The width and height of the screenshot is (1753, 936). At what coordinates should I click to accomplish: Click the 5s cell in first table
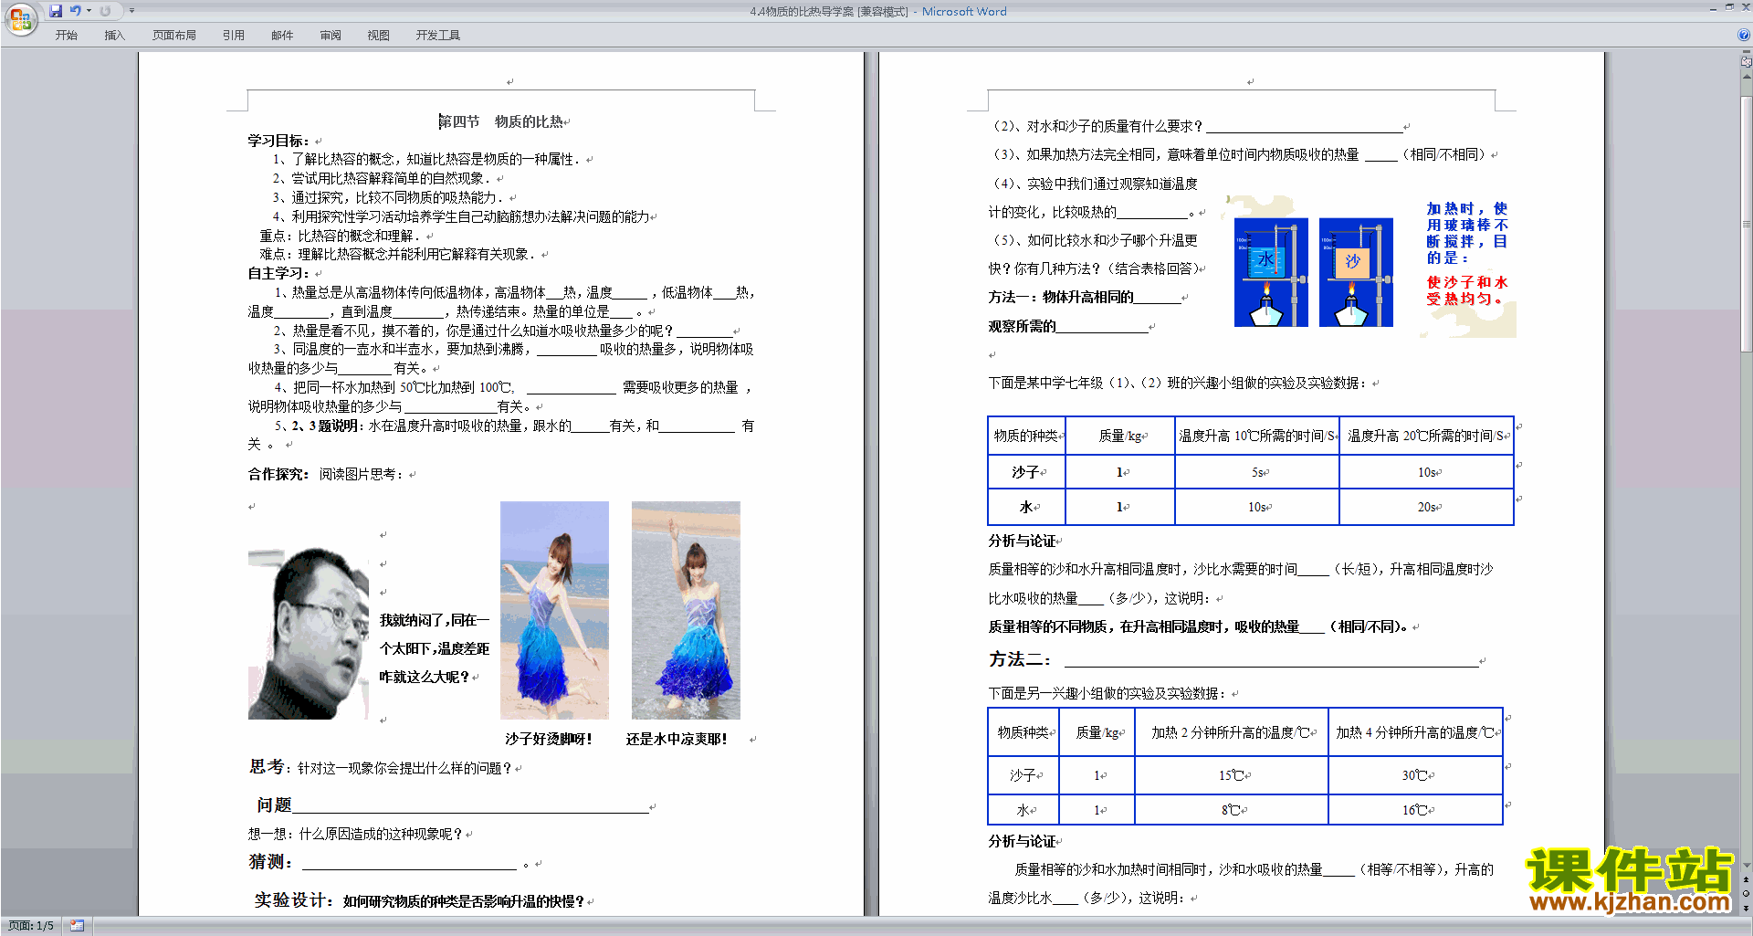[x=1257, y=472]
